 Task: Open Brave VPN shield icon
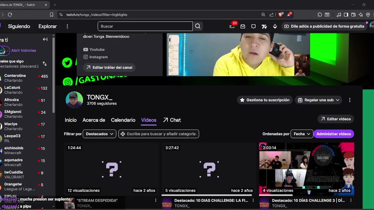click(x=368, y=15)
